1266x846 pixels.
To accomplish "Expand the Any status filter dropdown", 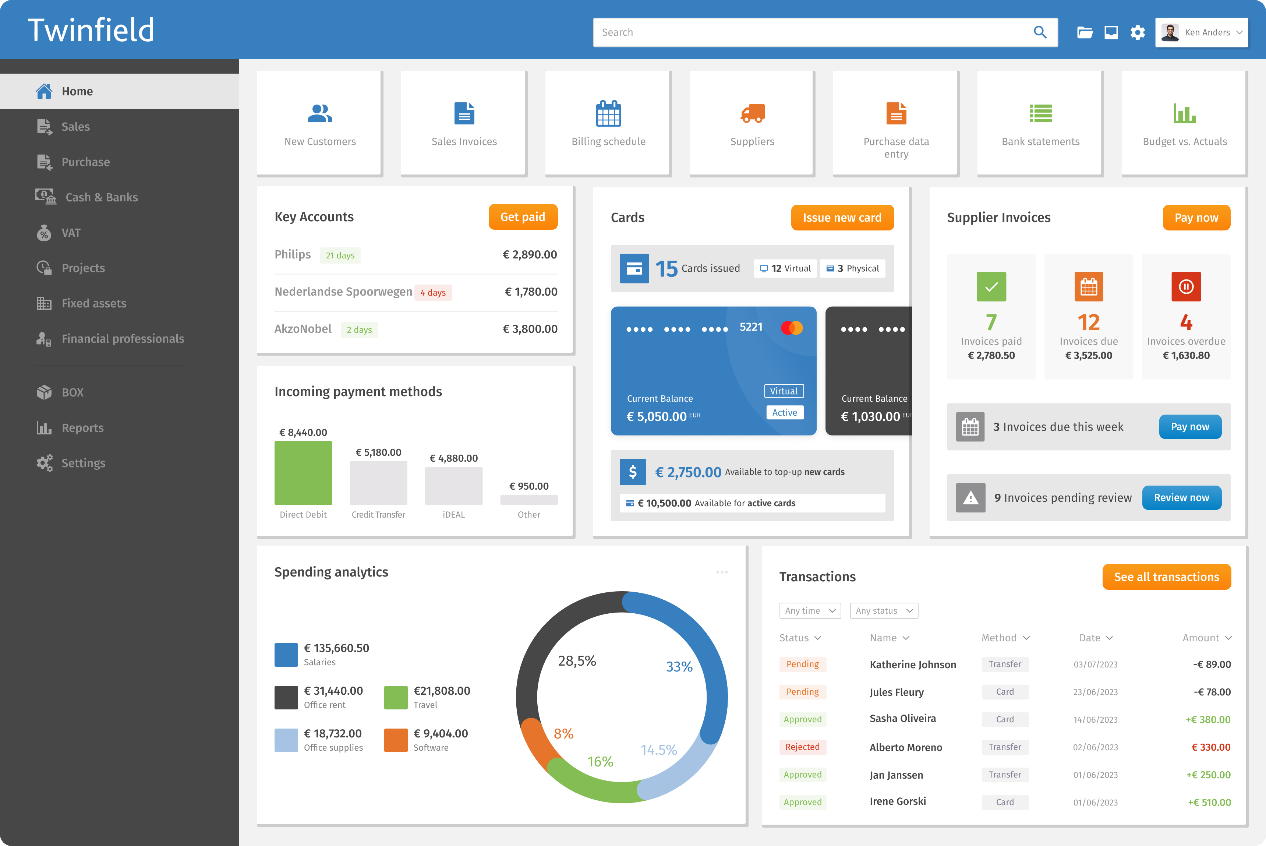I will pyautogui.click(x=884, y=611).
